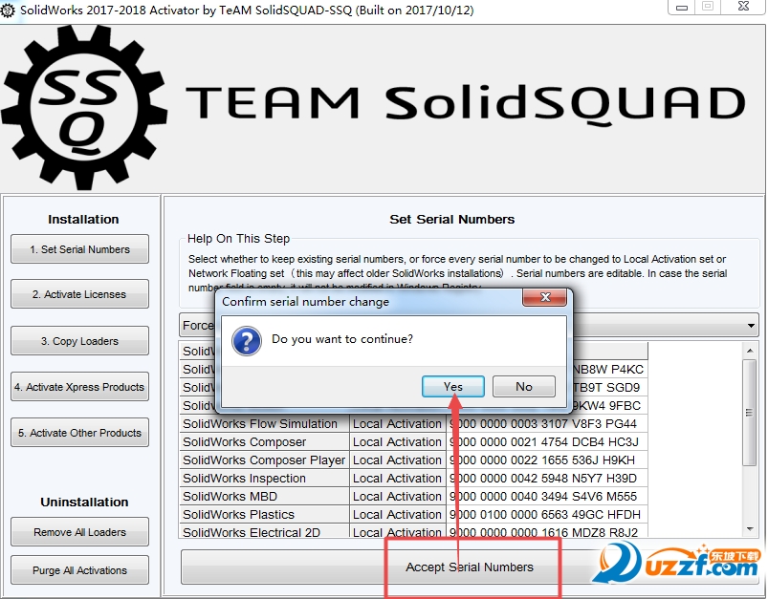Click Local Activation in the Electrical 2D row
Viewport: 768px width, 599px height.
[x=398, y=531]
